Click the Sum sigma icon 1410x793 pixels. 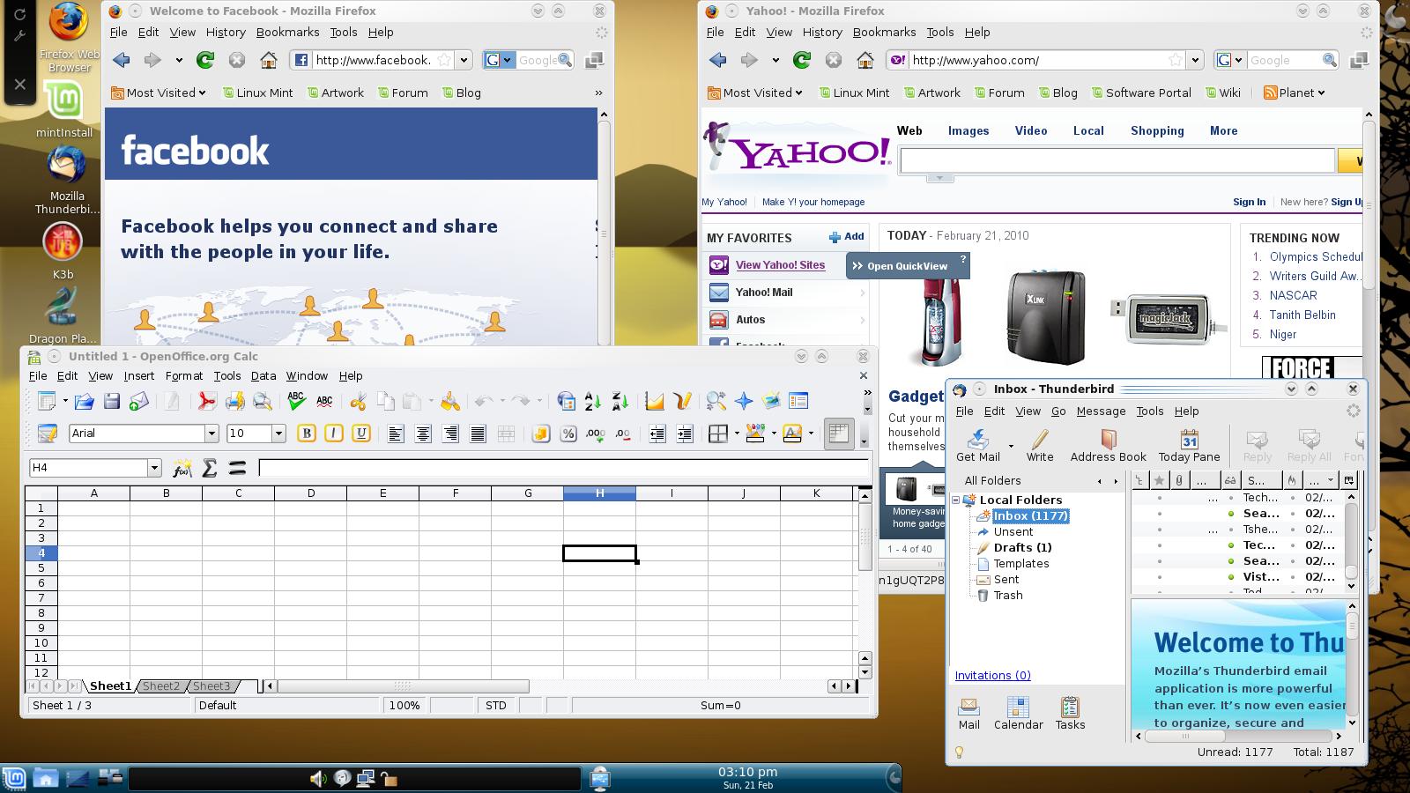click(210, 468)
